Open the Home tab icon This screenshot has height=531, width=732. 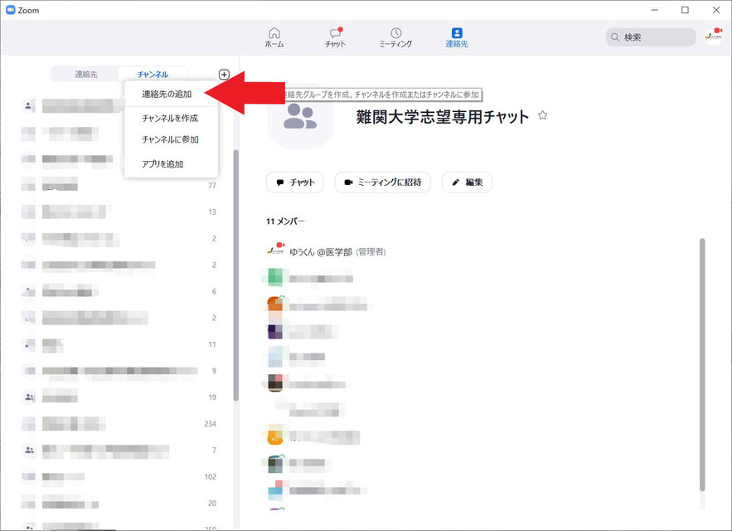click(274, 33)
